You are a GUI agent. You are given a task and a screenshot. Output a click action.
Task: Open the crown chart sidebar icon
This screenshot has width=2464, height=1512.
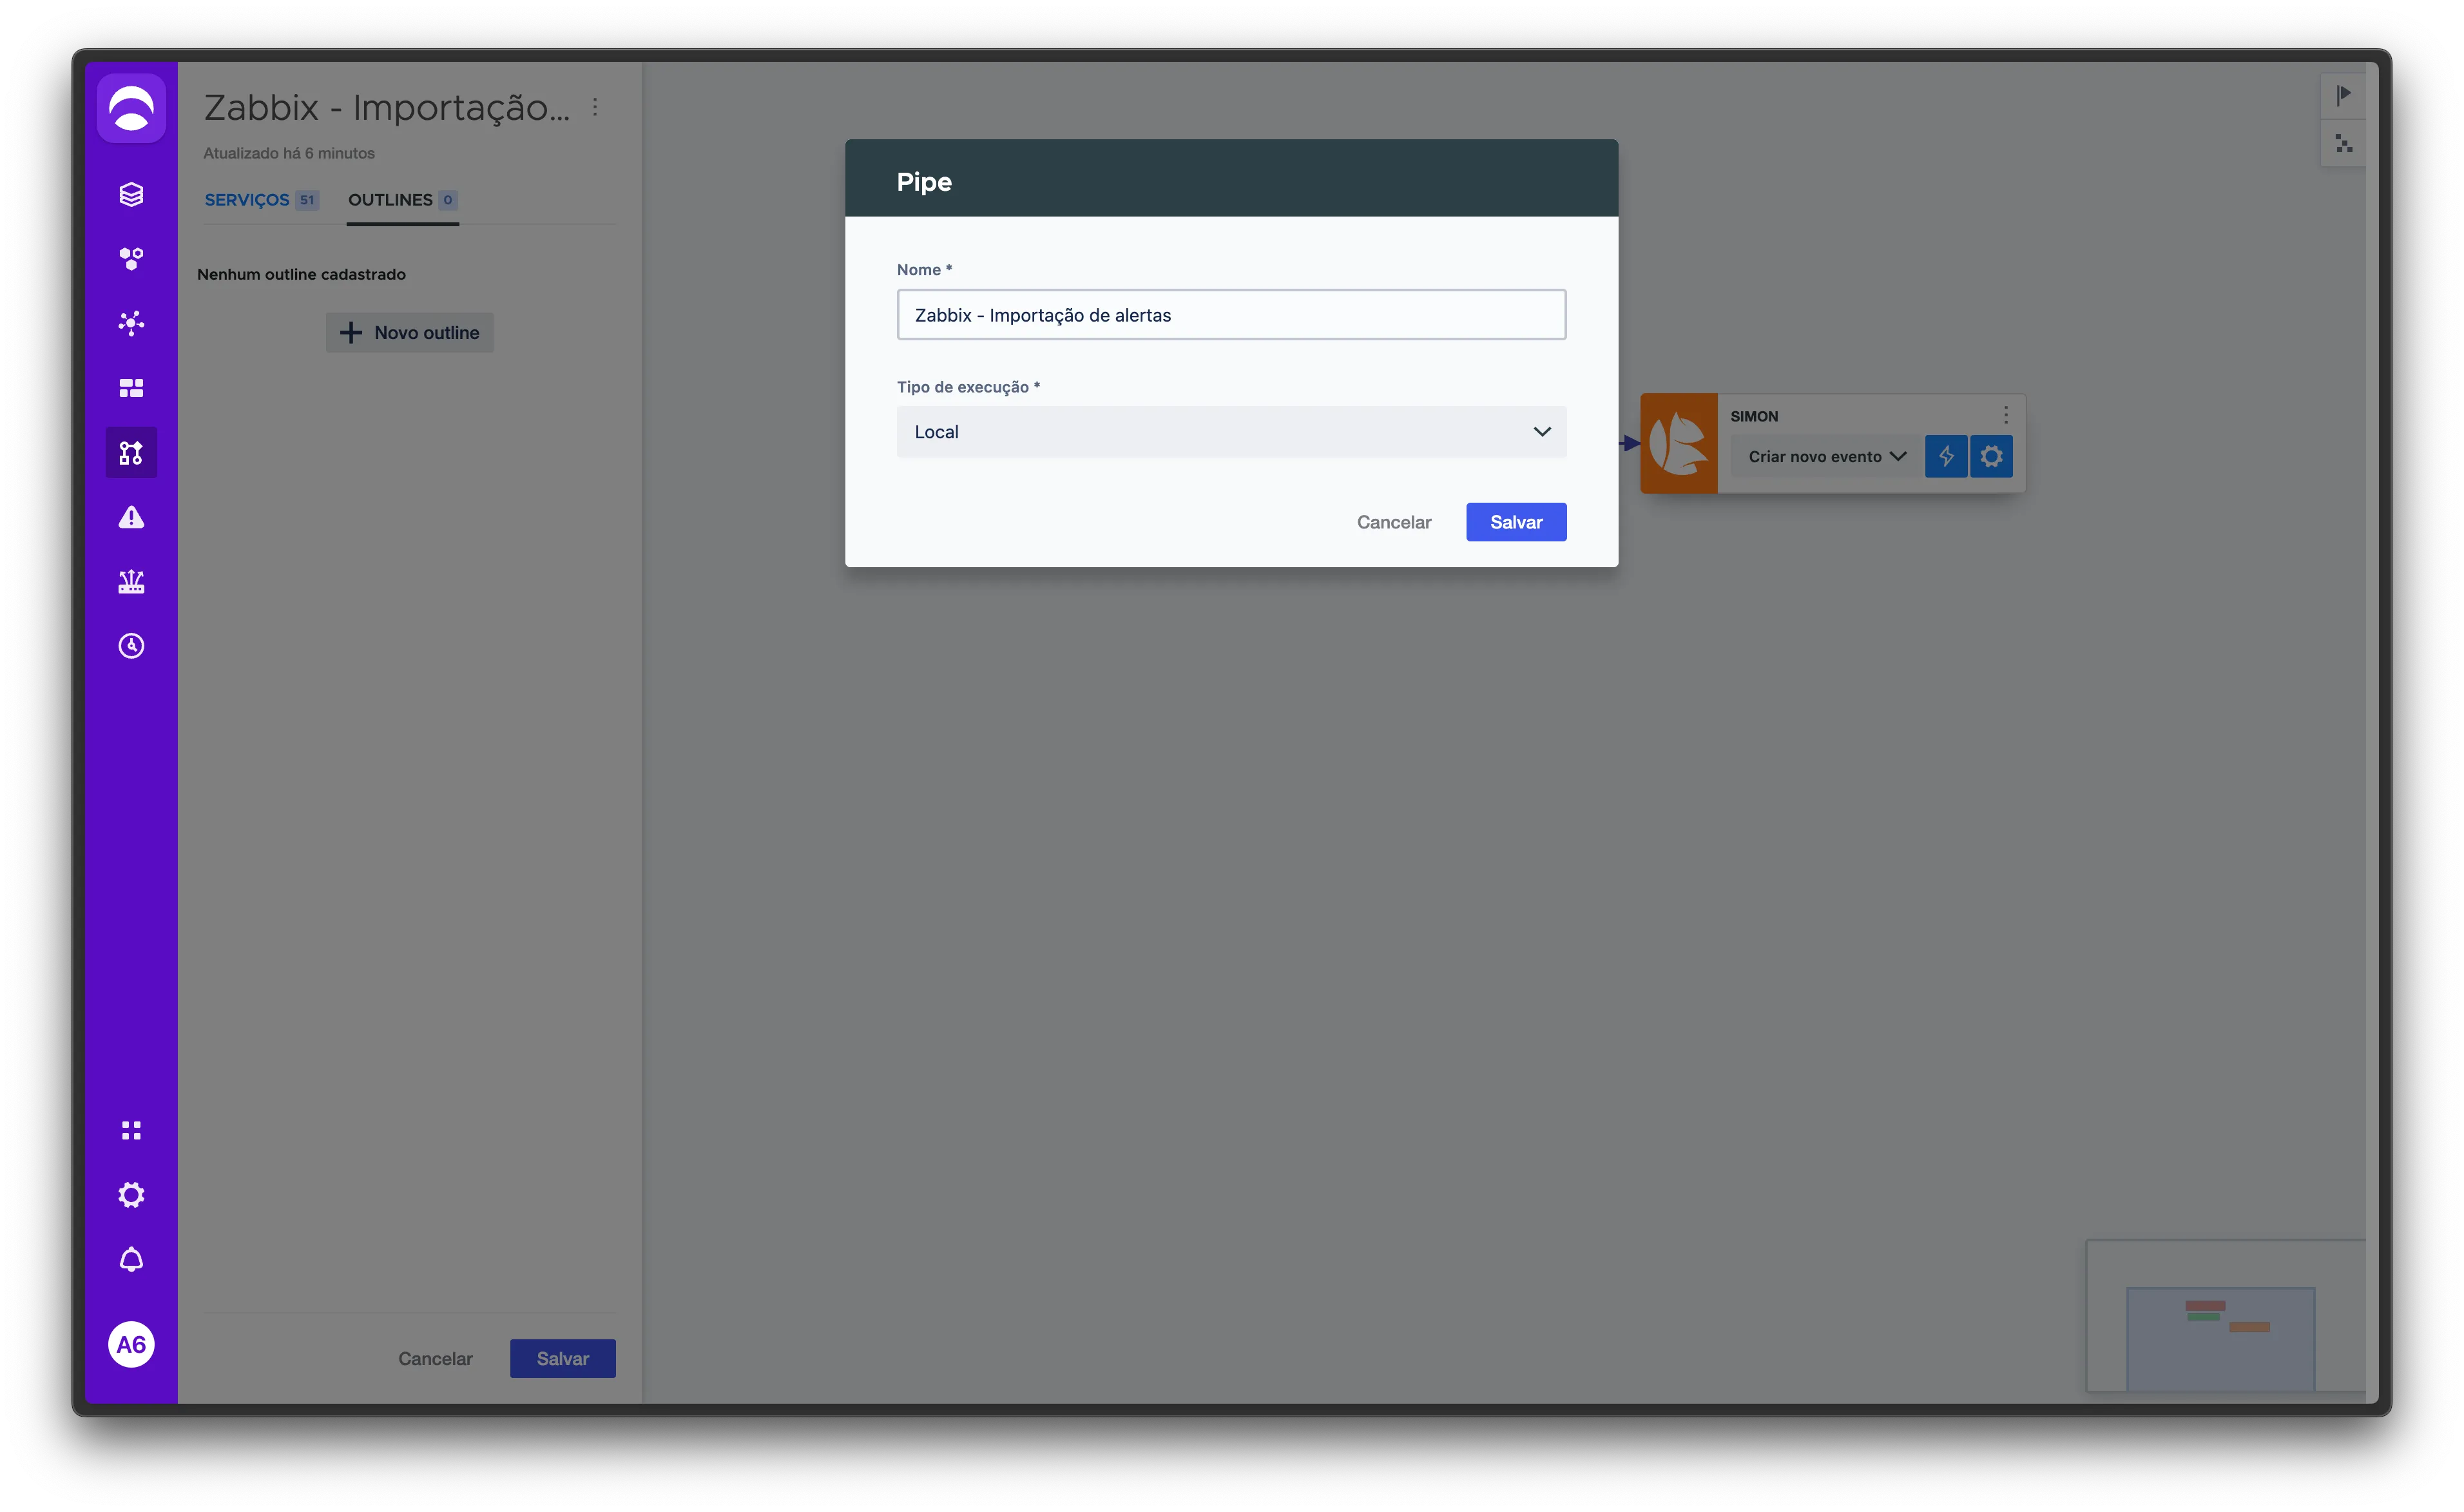131,581
